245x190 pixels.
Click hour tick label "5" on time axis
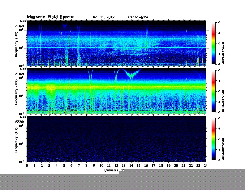[x=64, y=165]
